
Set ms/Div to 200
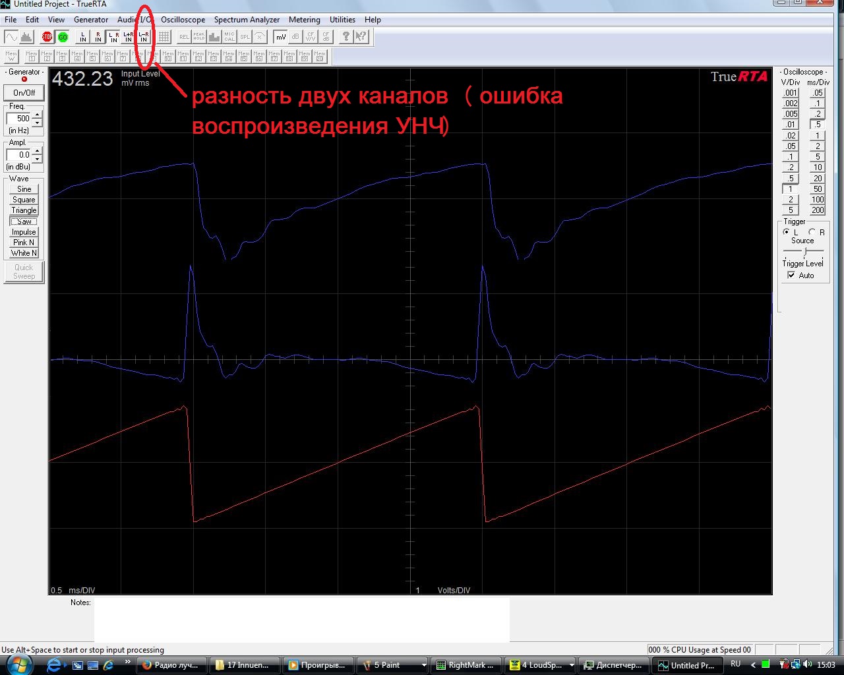(818, 210)
